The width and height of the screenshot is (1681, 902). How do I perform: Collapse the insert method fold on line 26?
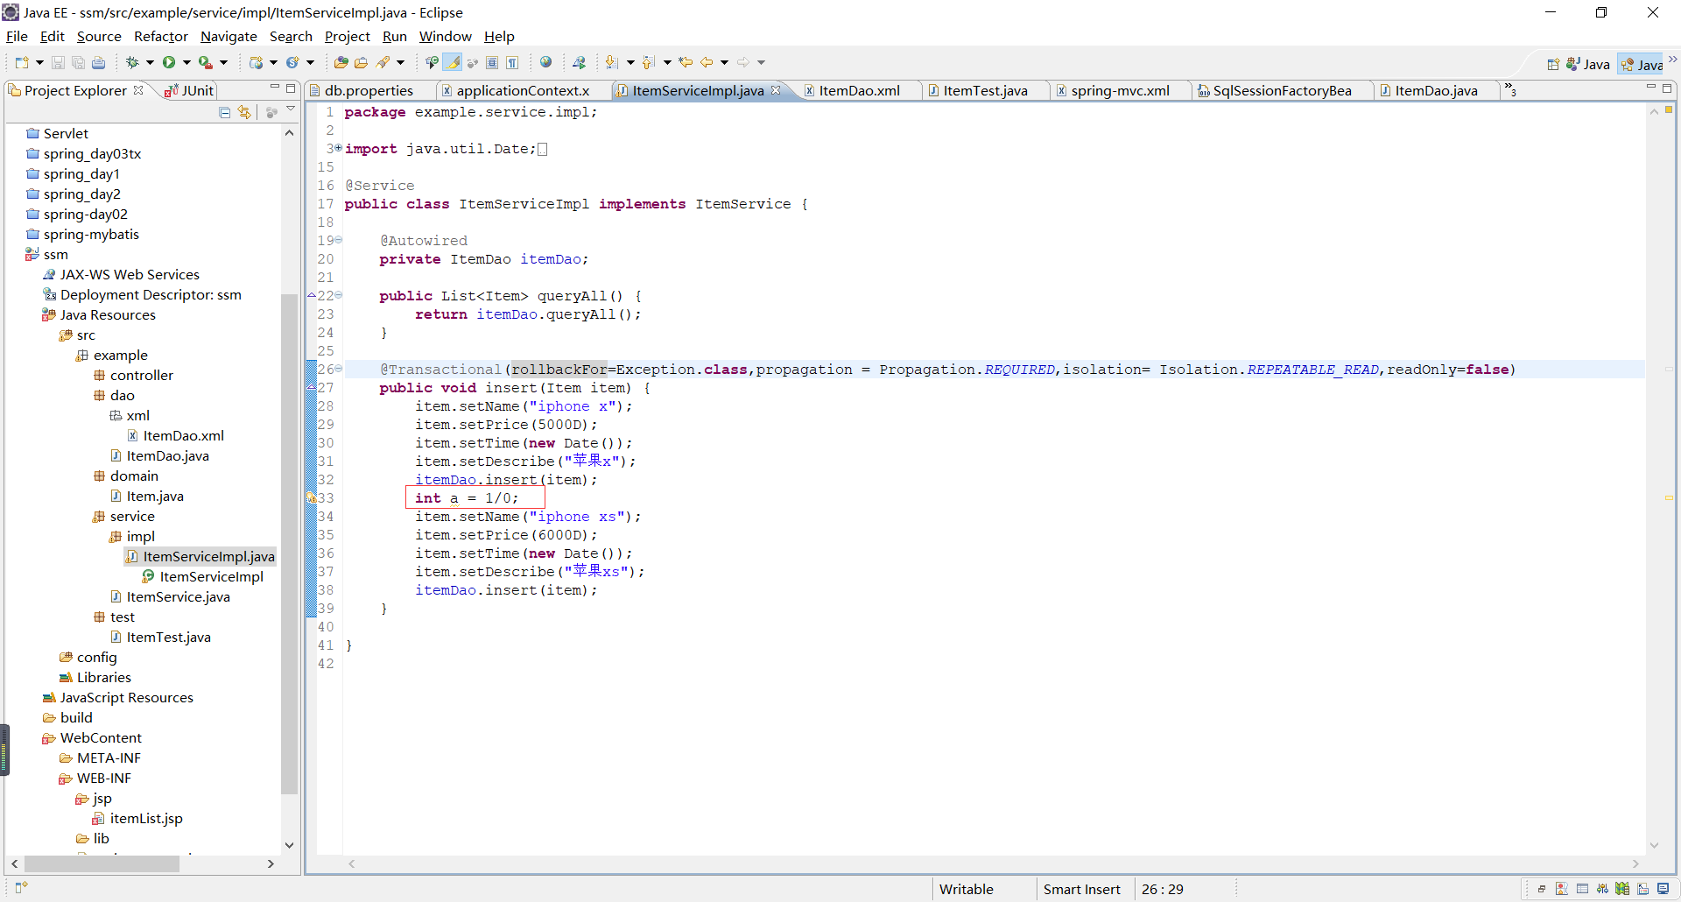point(339,369)
